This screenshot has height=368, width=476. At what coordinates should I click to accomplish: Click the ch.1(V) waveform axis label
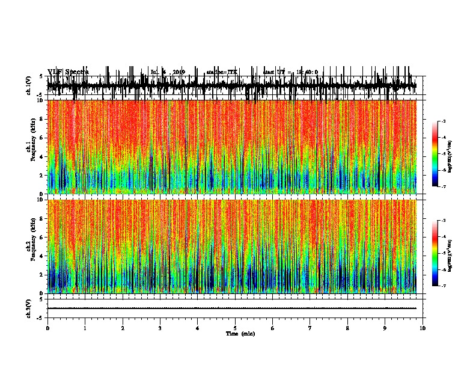click(x=29, y=85)
